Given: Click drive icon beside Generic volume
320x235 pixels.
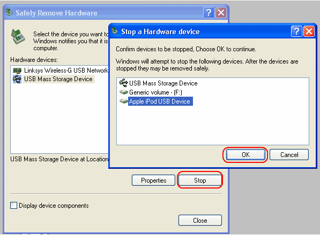Looking at the screenshot, I should [124, 92].
